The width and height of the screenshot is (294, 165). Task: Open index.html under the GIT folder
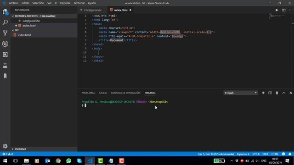pyautogui.click(x=44, y=35)
